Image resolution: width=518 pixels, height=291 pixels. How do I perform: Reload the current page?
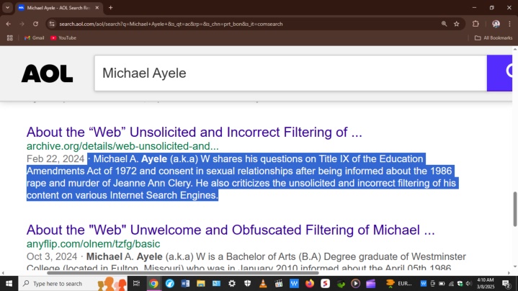click(35, 24)
